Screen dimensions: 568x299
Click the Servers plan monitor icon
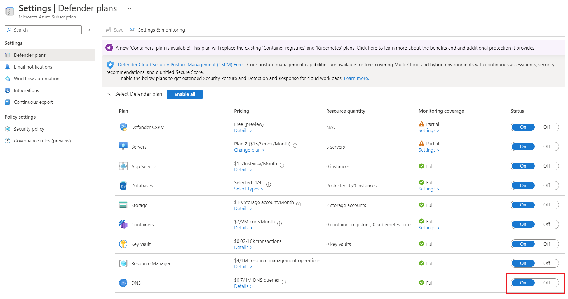point(123,146)
